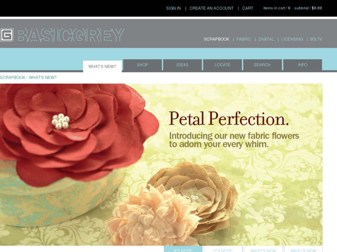337x252 pixels.
Task: Go to the FABRIC section
Action: pos(244,39)
